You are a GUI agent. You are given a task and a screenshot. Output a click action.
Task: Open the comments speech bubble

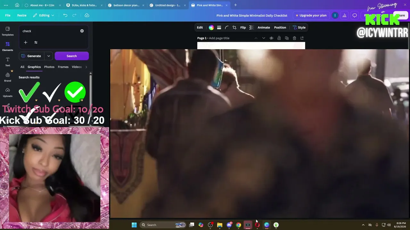355,15
